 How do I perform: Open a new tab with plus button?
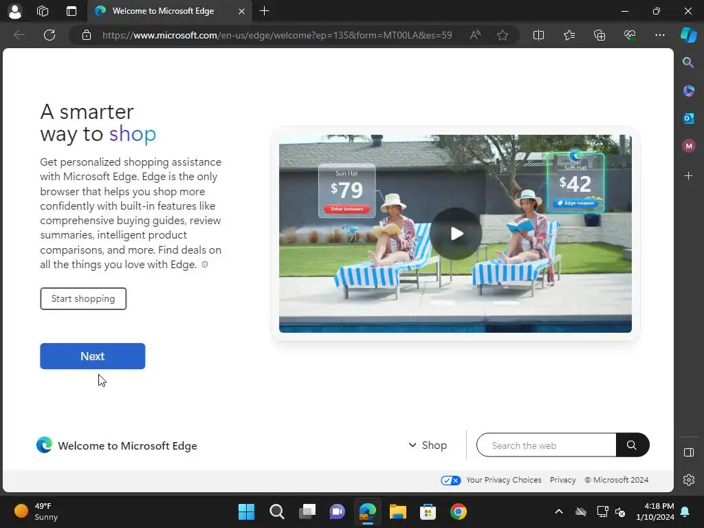coord(265,11)
